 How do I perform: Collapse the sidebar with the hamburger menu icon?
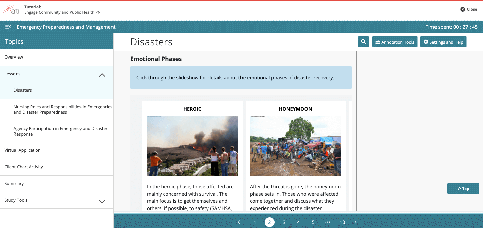point(8,27)
